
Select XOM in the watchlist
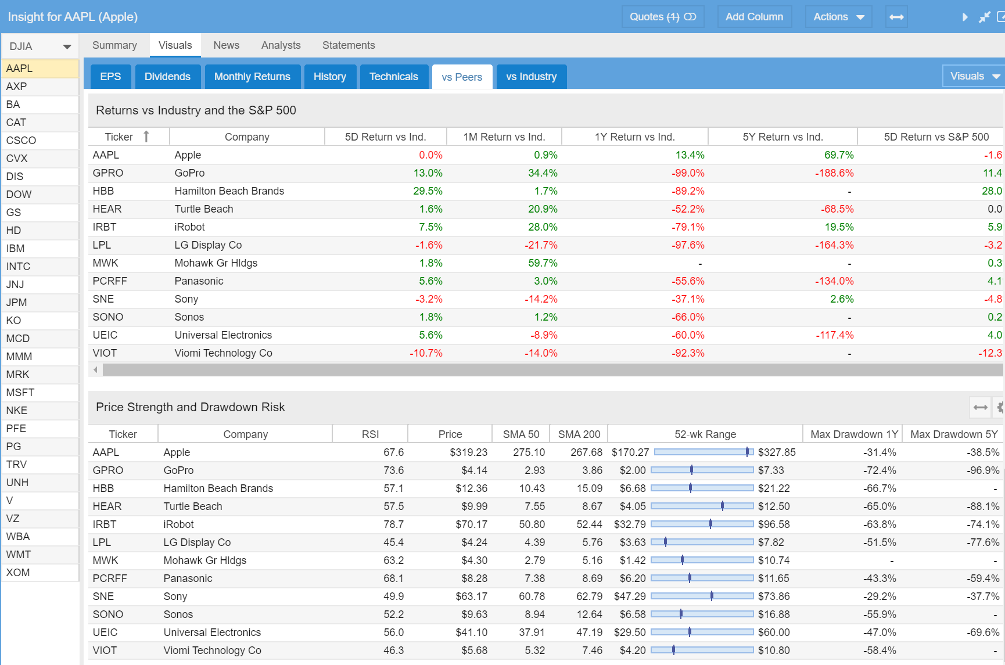(x=40, y=573)
